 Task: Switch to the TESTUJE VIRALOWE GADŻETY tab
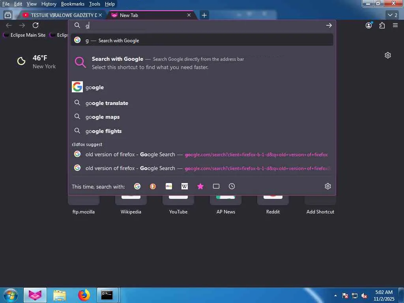[62, 15]
